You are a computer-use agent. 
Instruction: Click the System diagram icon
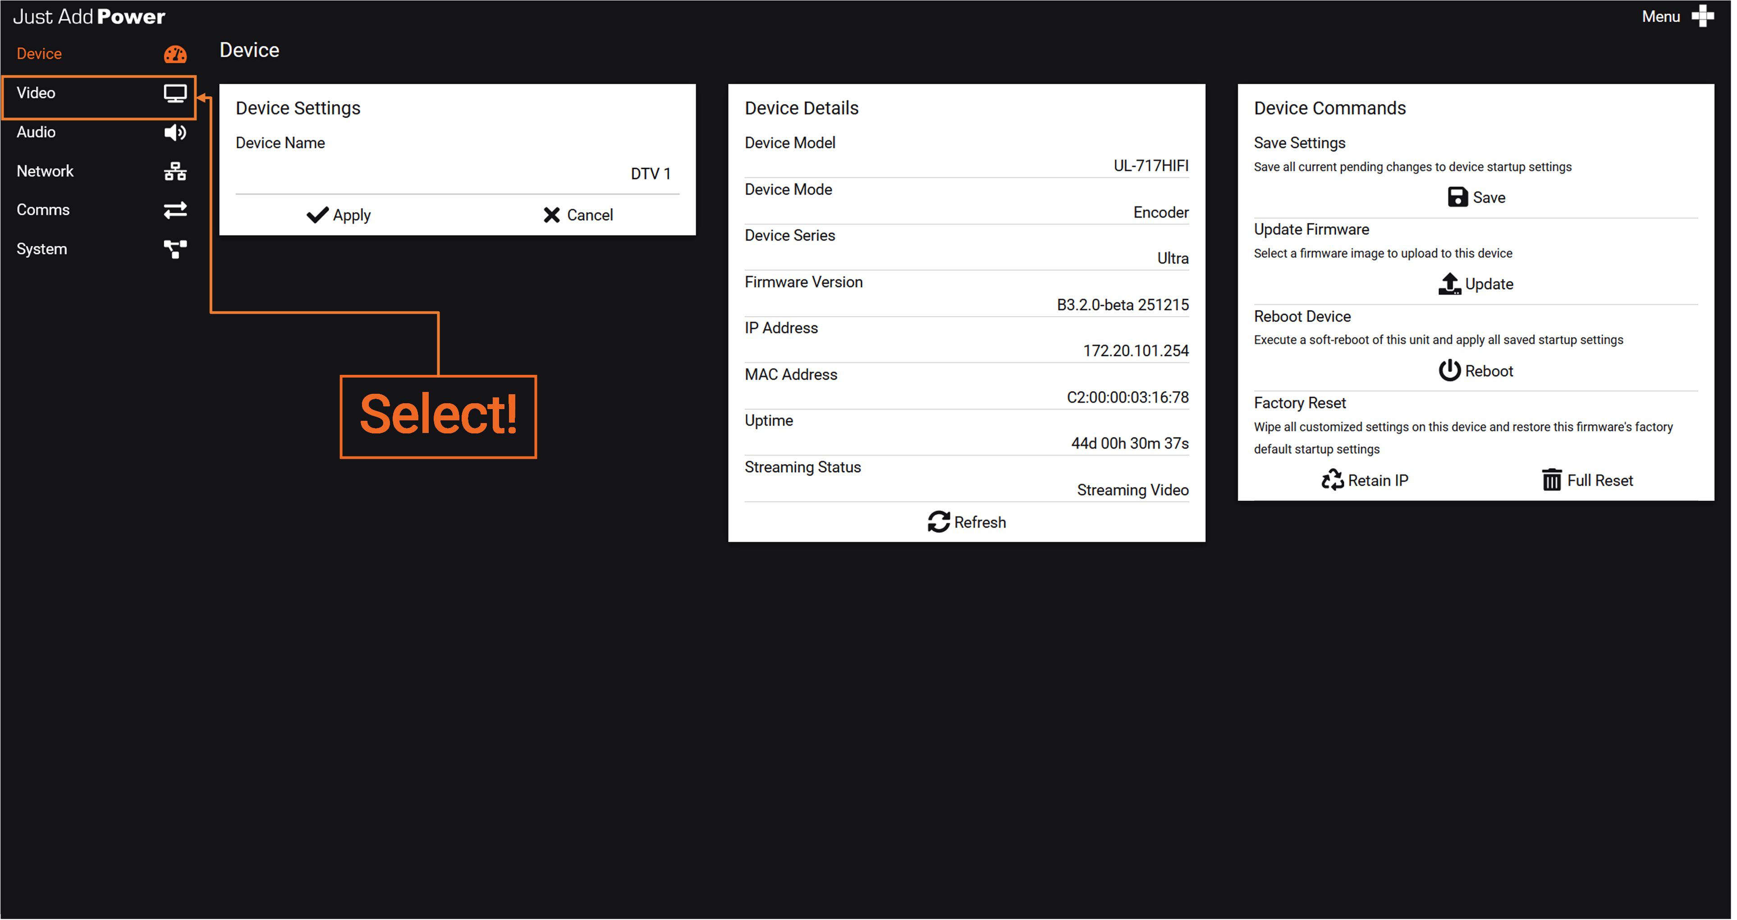coord(175,250)
